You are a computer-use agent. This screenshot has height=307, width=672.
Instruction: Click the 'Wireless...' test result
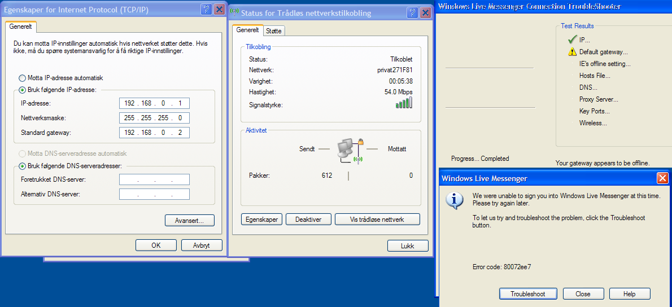[x=593, y=123]
